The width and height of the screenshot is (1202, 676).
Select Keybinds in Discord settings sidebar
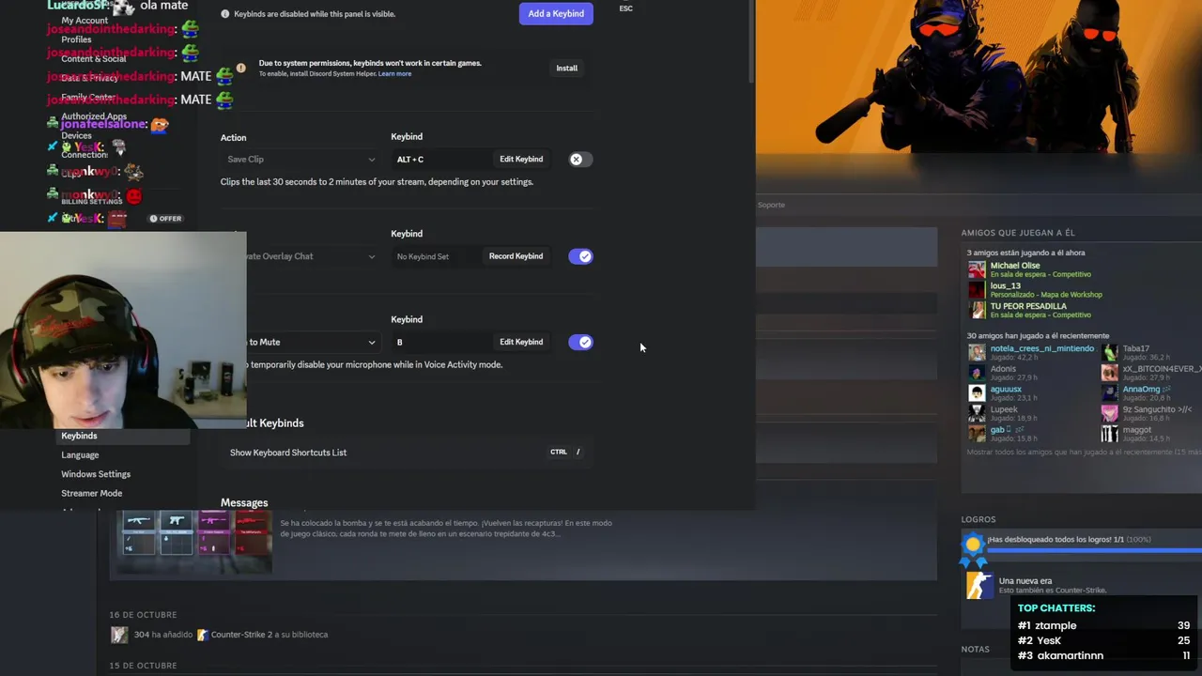122,436
